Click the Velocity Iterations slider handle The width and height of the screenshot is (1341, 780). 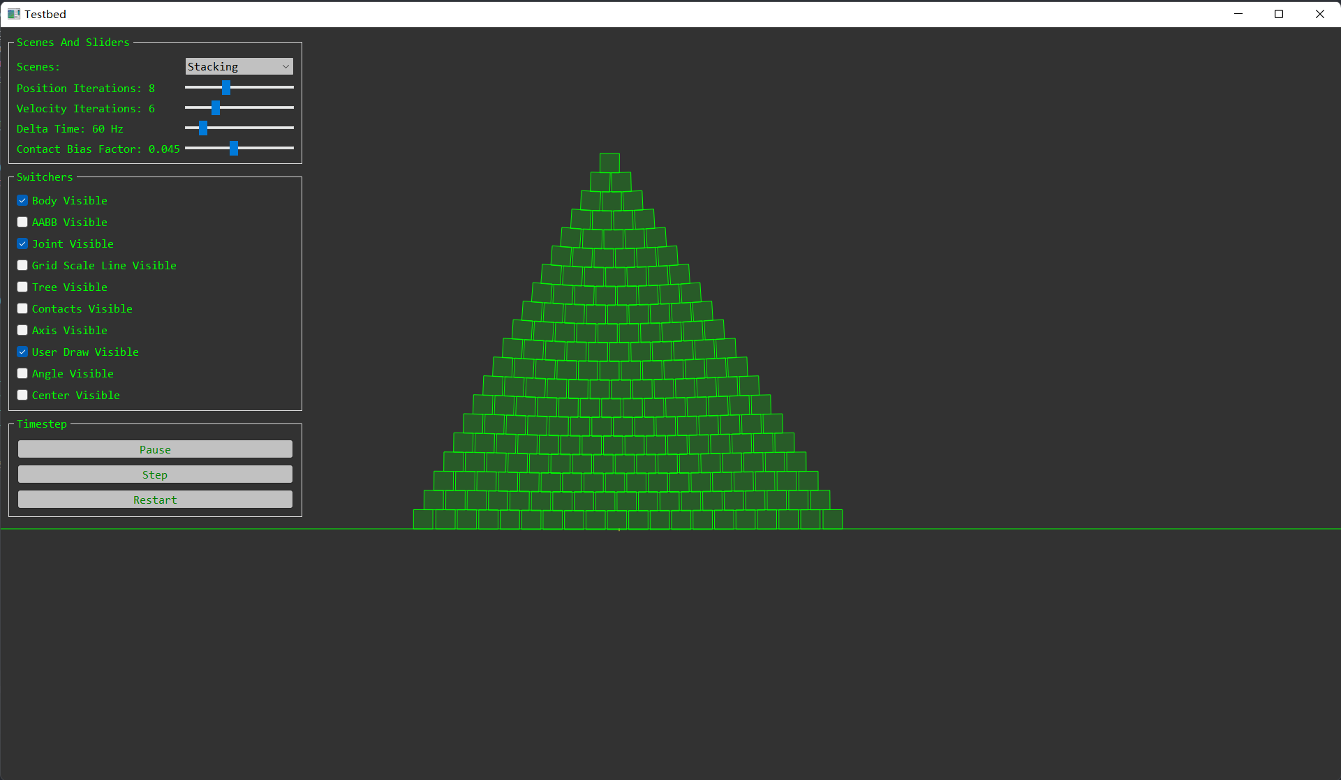pyautogui.click(x=216, y=107)
